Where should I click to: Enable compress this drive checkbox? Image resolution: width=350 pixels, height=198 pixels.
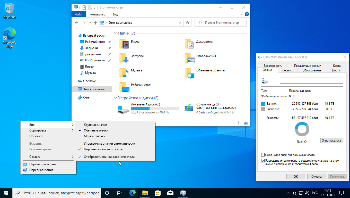(263, 155)
